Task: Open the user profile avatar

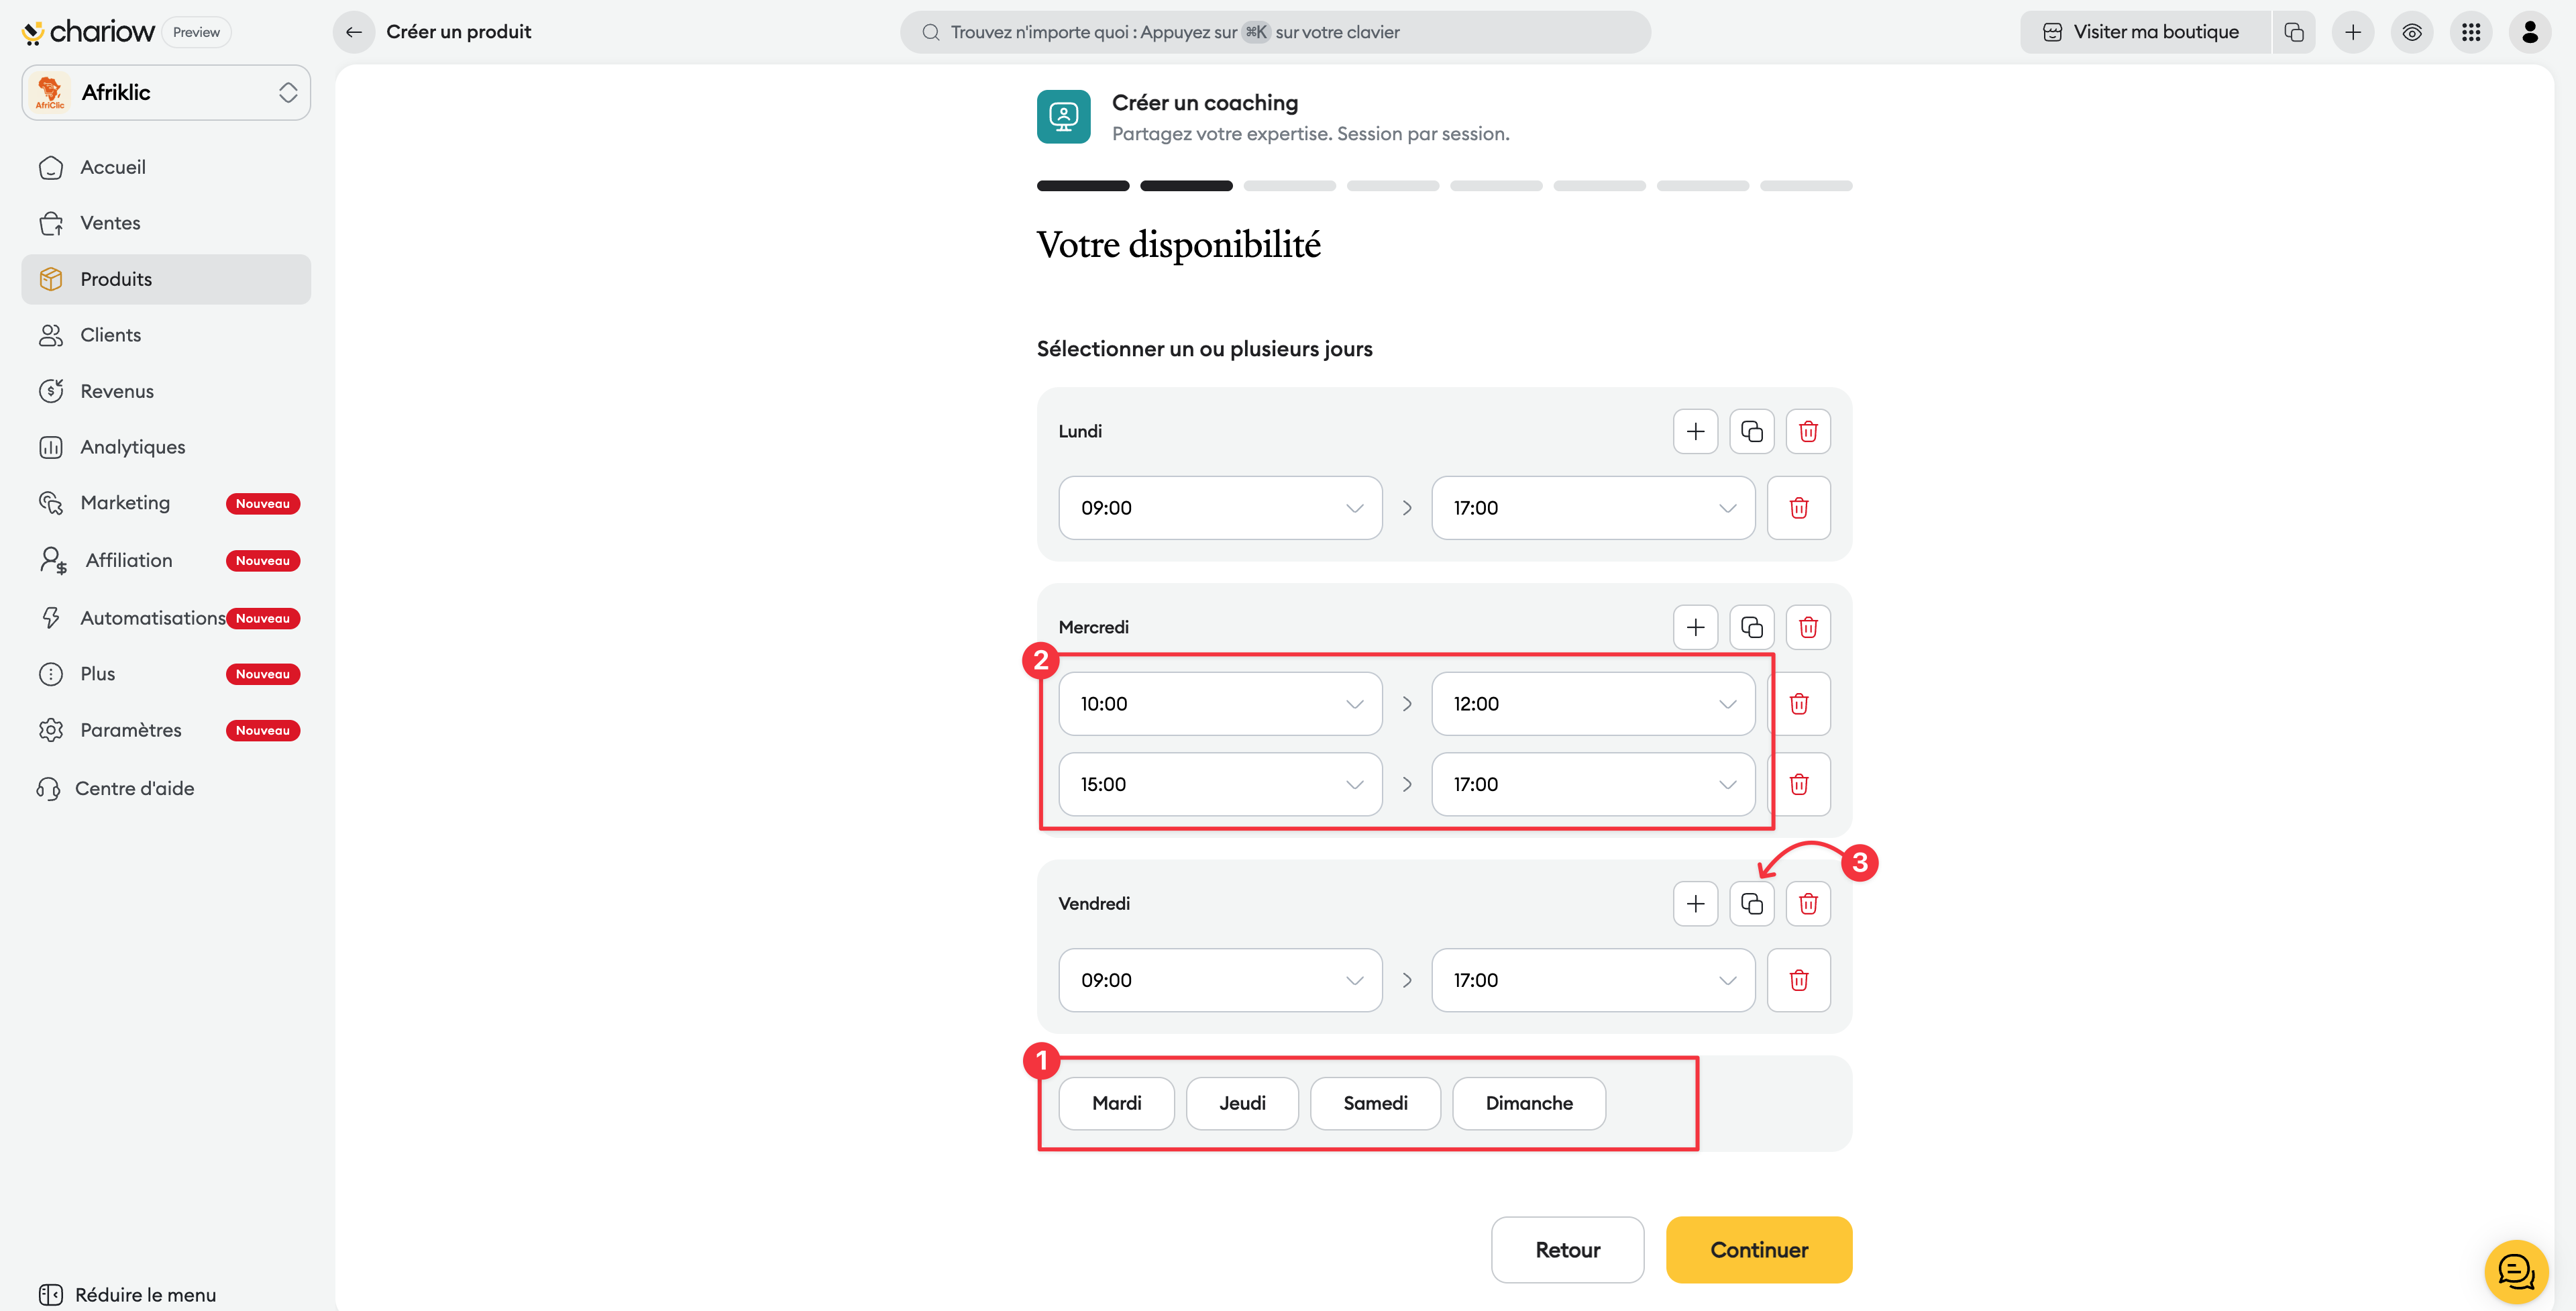Action: tap(2530, 32)
